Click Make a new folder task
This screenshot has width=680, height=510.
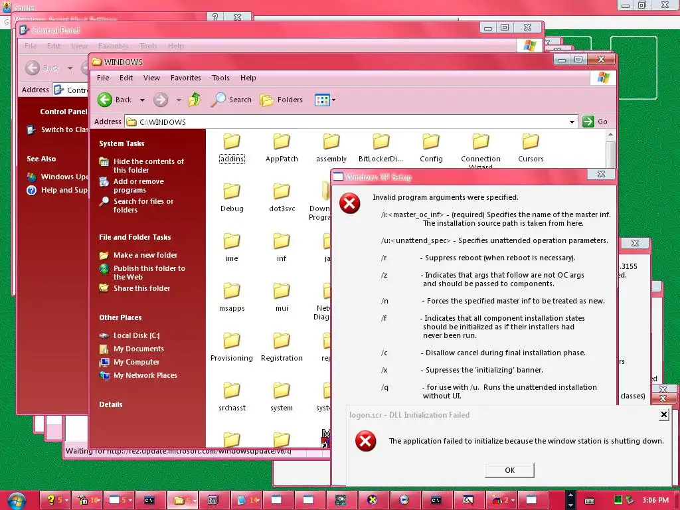[x=138, y=255]
